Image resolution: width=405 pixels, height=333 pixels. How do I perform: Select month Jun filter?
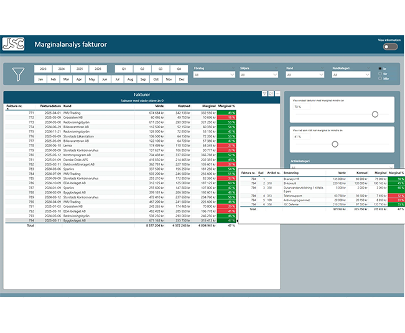pyautogui.click(x=105, y=79)
